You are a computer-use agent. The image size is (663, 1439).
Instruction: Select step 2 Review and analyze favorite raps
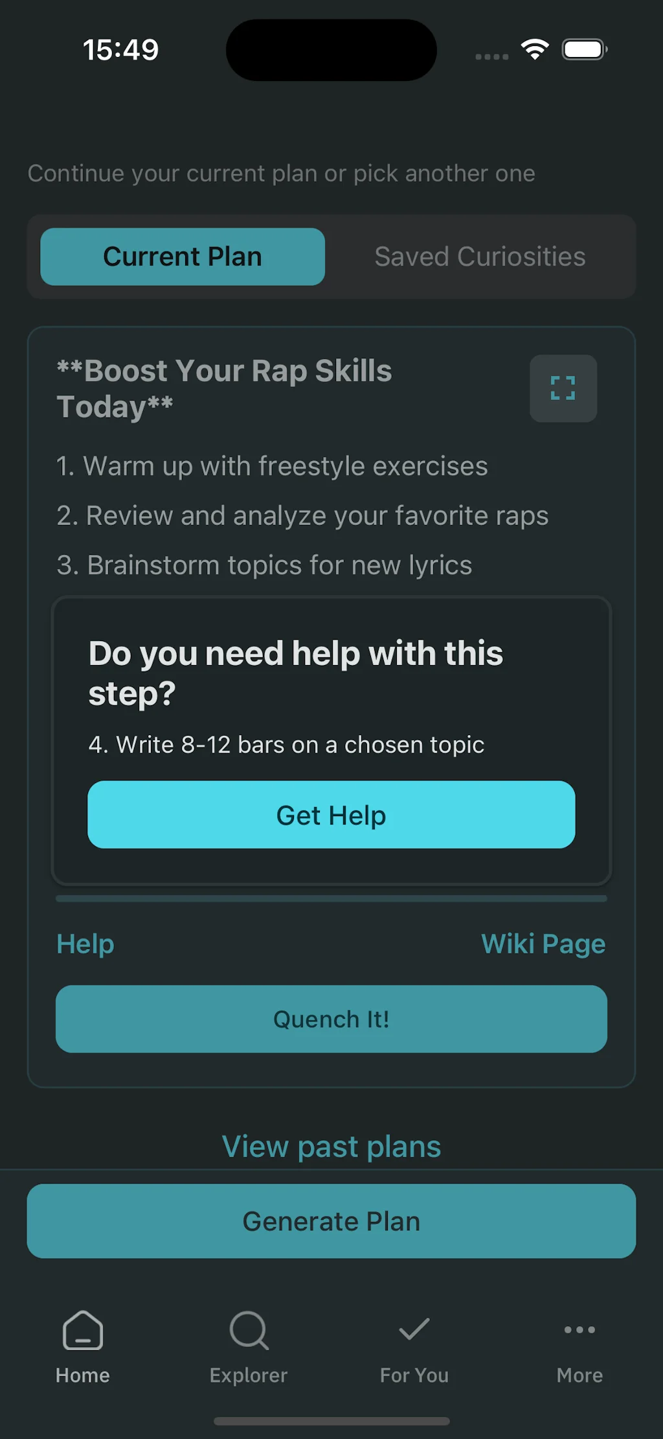coord(302,516)
